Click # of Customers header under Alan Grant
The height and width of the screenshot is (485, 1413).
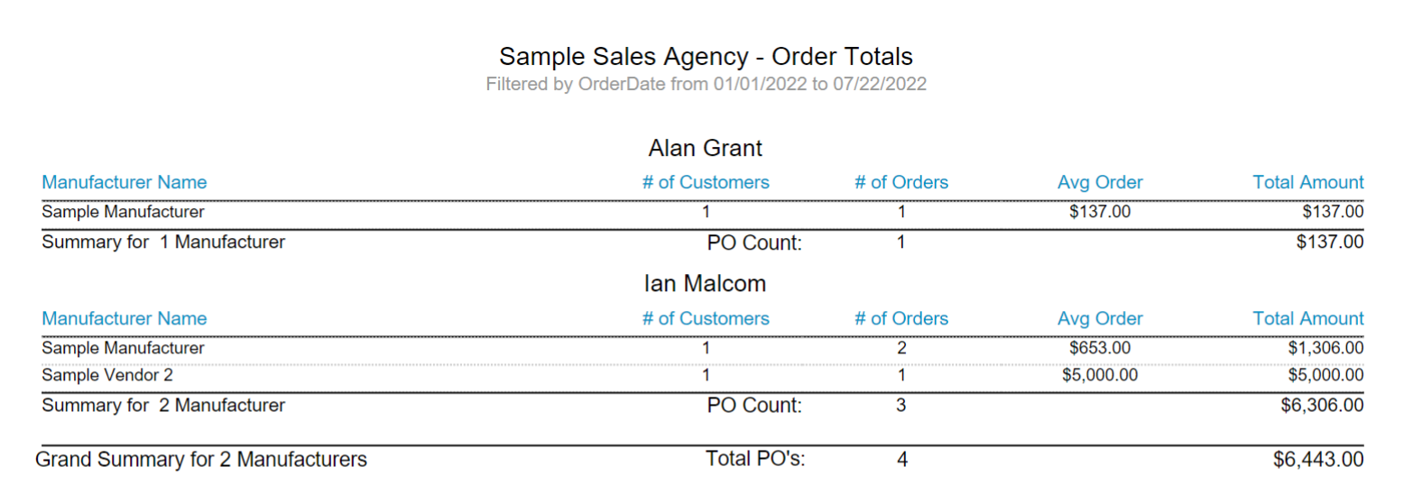pos(706,182)
